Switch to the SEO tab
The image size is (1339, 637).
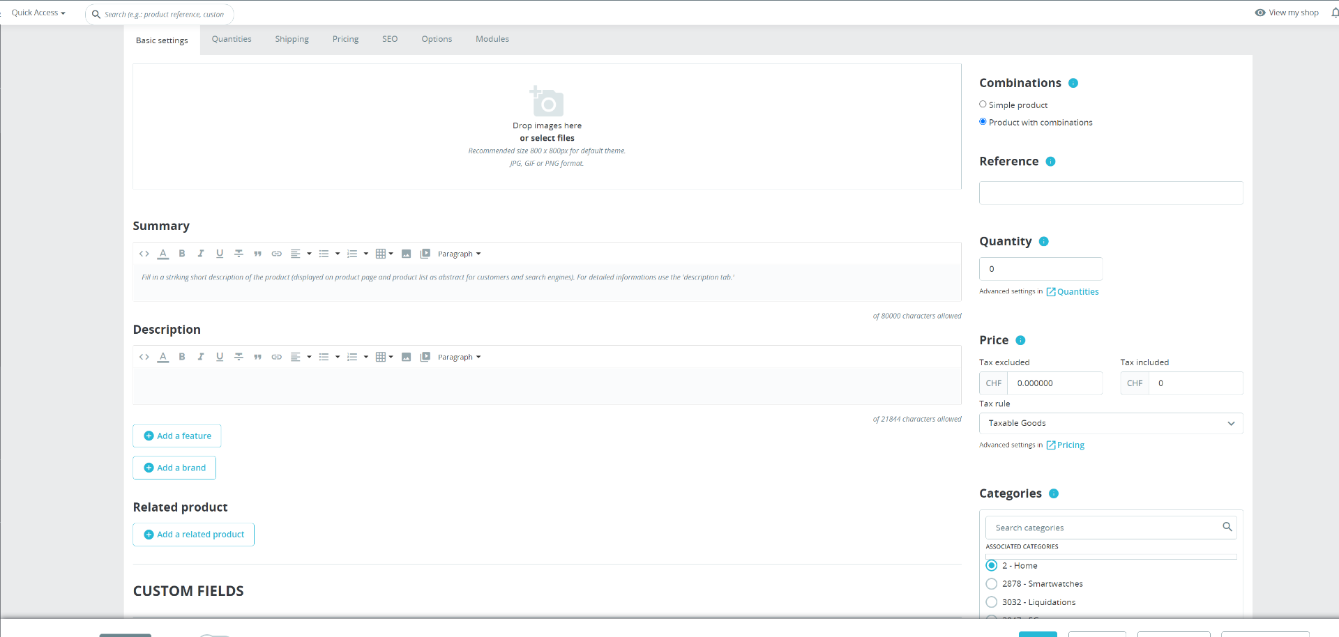click(390, 39)
